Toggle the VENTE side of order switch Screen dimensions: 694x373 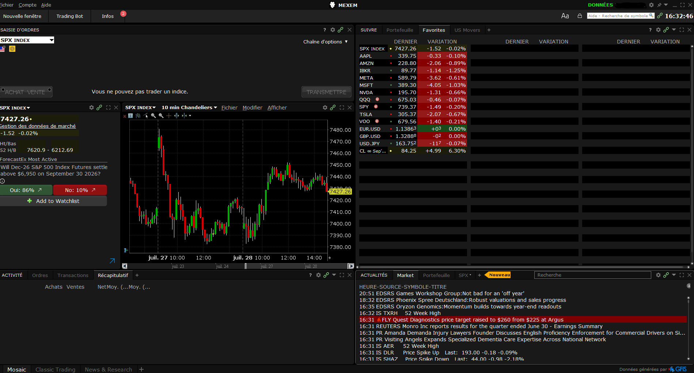[x=36, y=92]
